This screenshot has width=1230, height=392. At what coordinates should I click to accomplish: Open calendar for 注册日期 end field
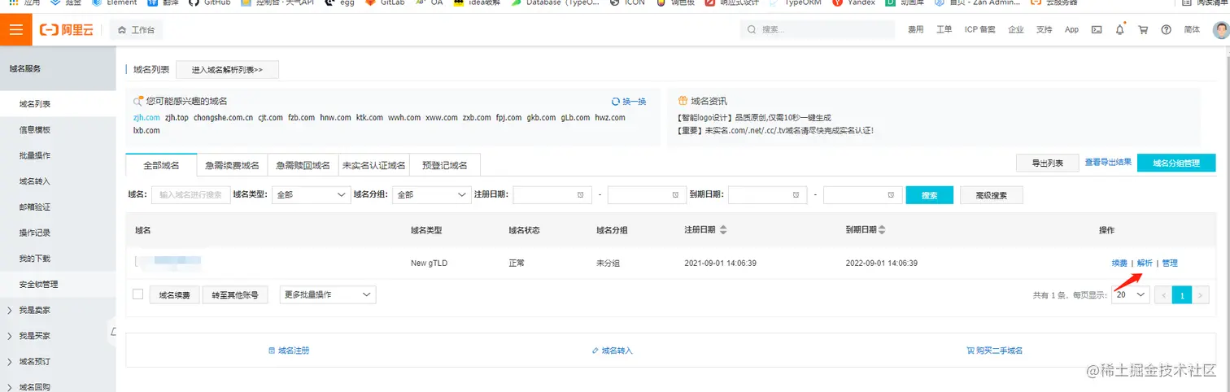coord(674,195)
